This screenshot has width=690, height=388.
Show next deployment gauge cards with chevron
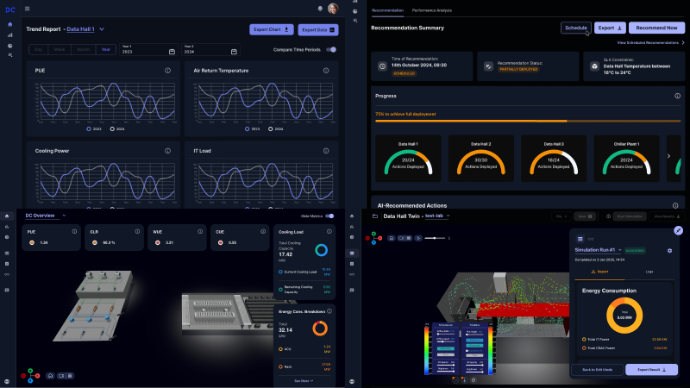pos(669,156)
